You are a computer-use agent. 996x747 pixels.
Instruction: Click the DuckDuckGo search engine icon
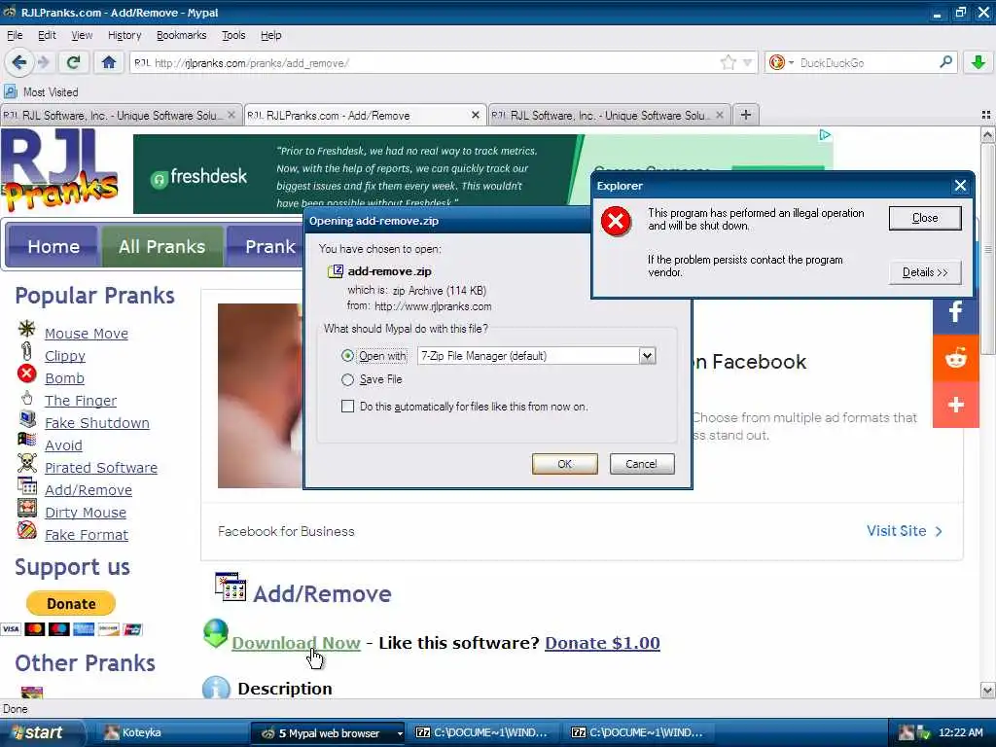click(776, 62)
